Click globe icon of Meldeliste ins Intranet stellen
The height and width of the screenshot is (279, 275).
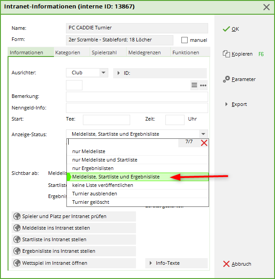[17, 228]
